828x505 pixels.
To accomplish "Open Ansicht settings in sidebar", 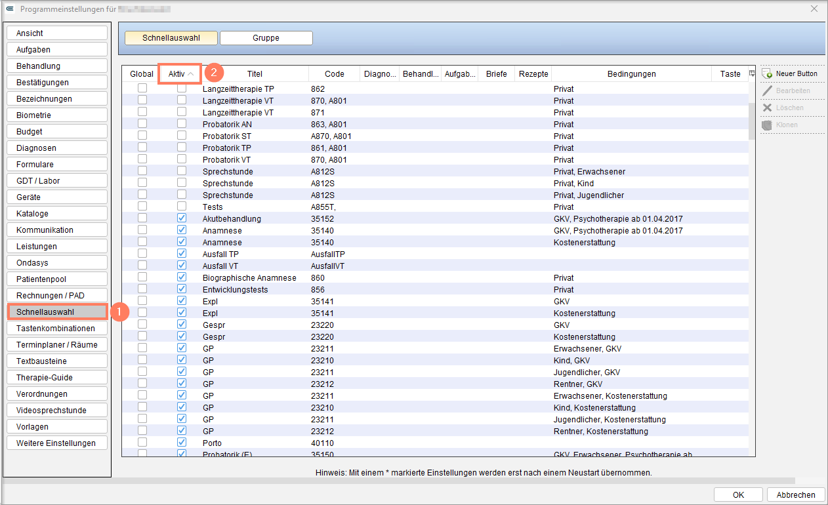I will [x=57, y=33].
